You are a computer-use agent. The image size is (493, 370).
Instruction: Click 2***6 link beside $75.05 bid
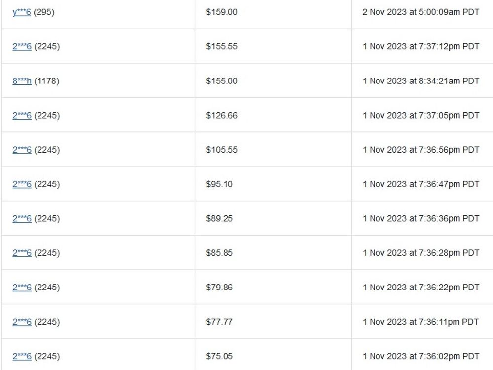22,356
